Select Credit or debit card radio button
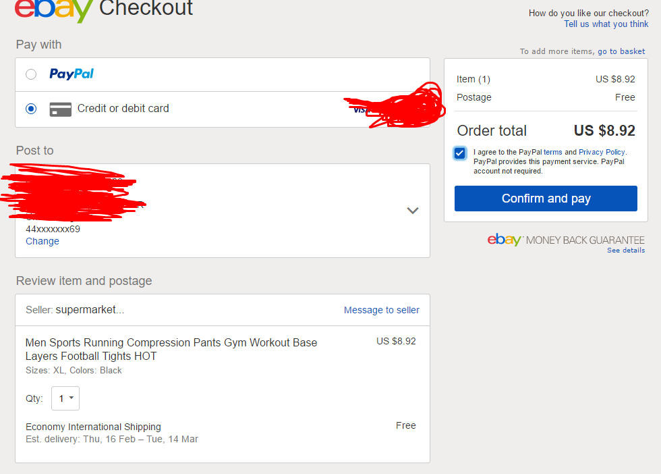661x474 pixels. 31,109
